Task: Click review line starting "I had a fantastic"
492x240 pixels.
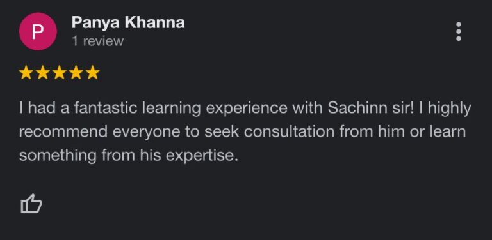Action: click(x=245, y=109)
